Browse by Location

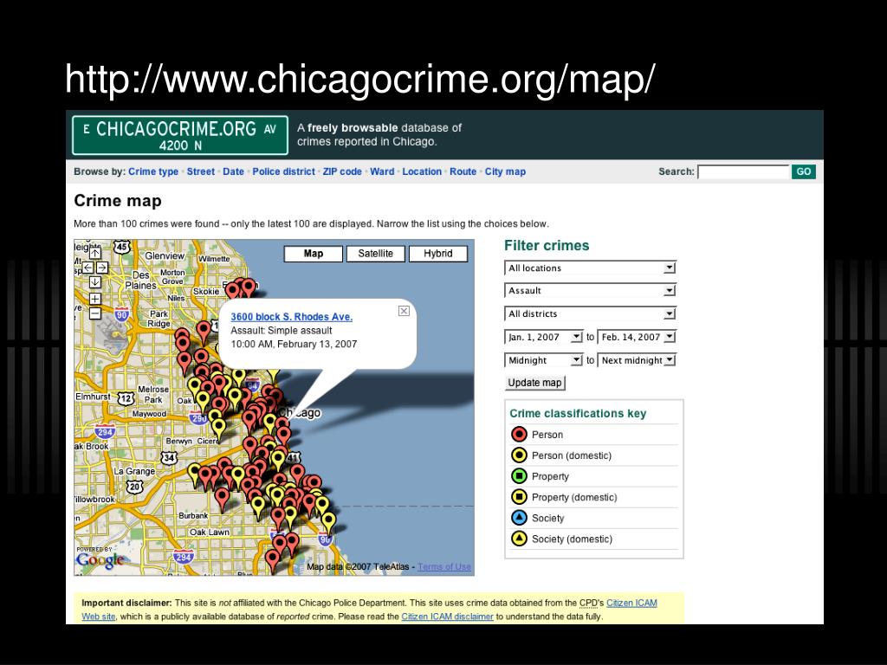coord(422,171)
